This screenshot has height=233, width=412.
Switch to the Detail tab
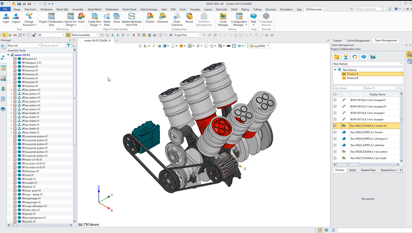point(353,170)
